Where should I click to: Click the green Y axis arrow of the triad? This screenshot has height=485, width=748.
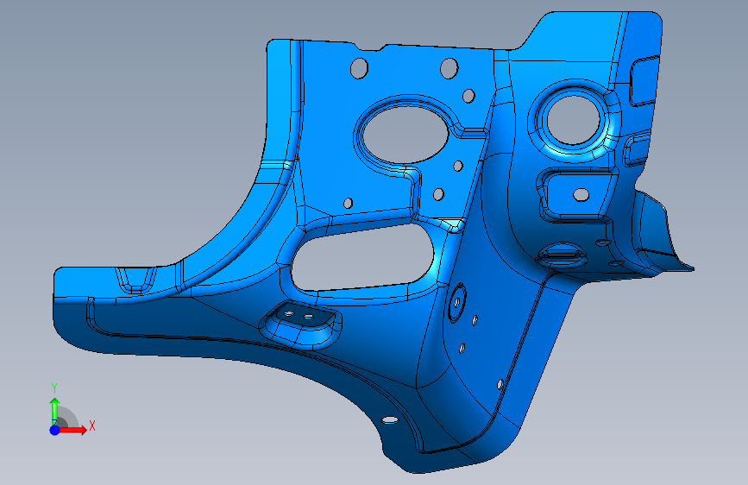tap(55, 411)
